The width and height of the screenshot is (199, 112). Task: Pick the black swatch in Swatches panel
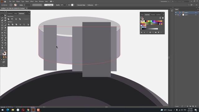[146, 21]
